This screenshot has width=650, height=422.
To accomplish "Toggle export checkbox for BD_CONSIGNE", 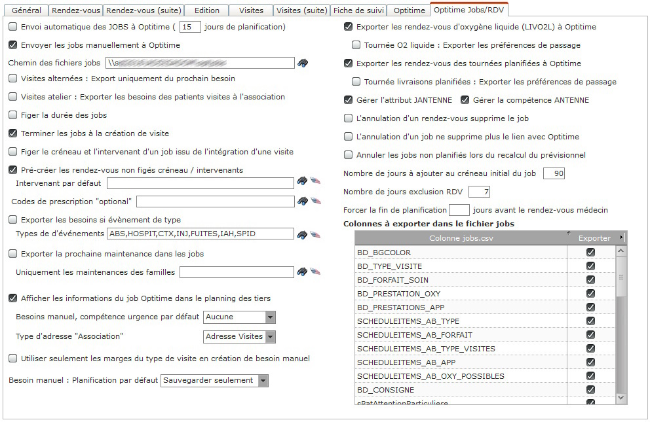I will tap(591, 389).
